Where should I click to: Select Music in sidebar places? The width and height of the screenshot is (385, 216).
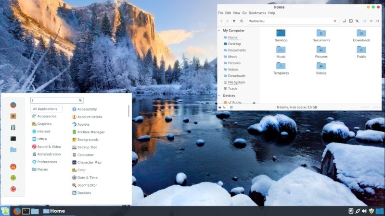231,57
